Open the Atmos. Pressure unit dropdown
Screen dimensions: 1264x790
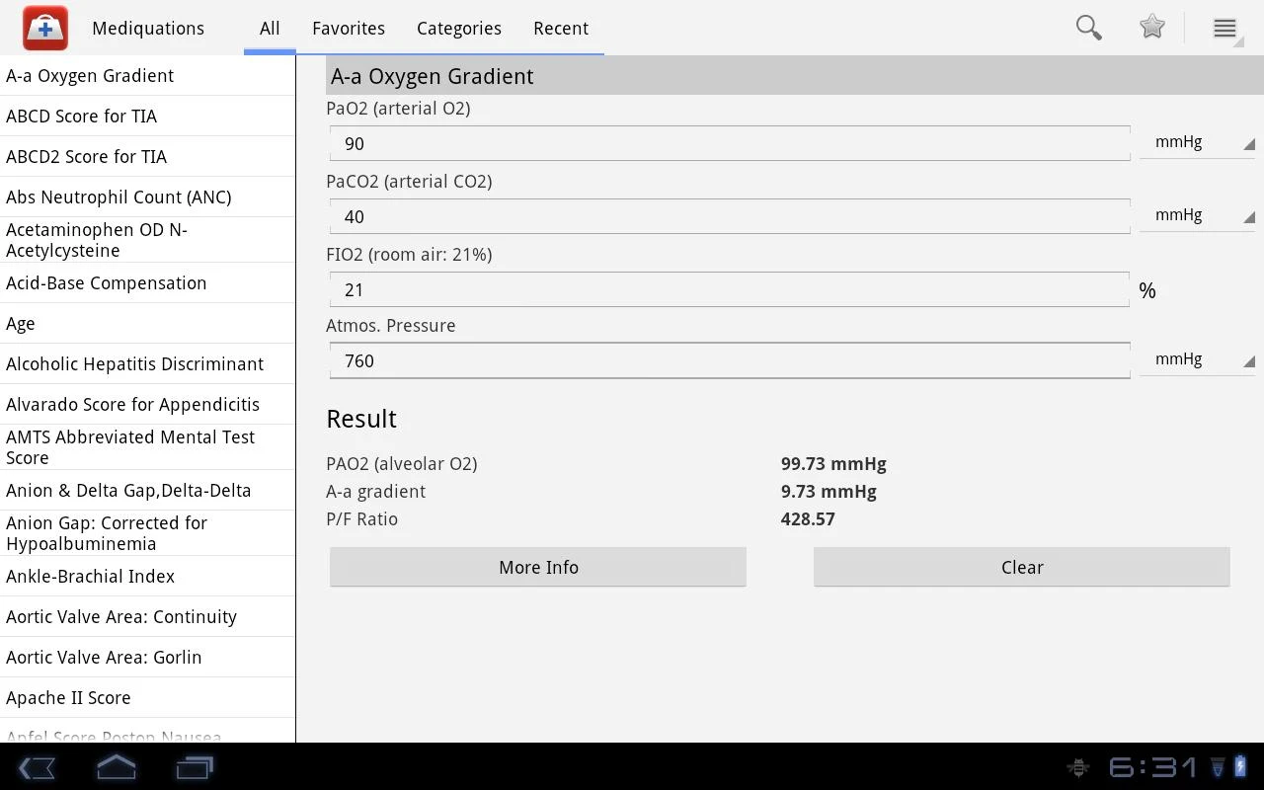pyautogui.click(x=1197, y=359)
